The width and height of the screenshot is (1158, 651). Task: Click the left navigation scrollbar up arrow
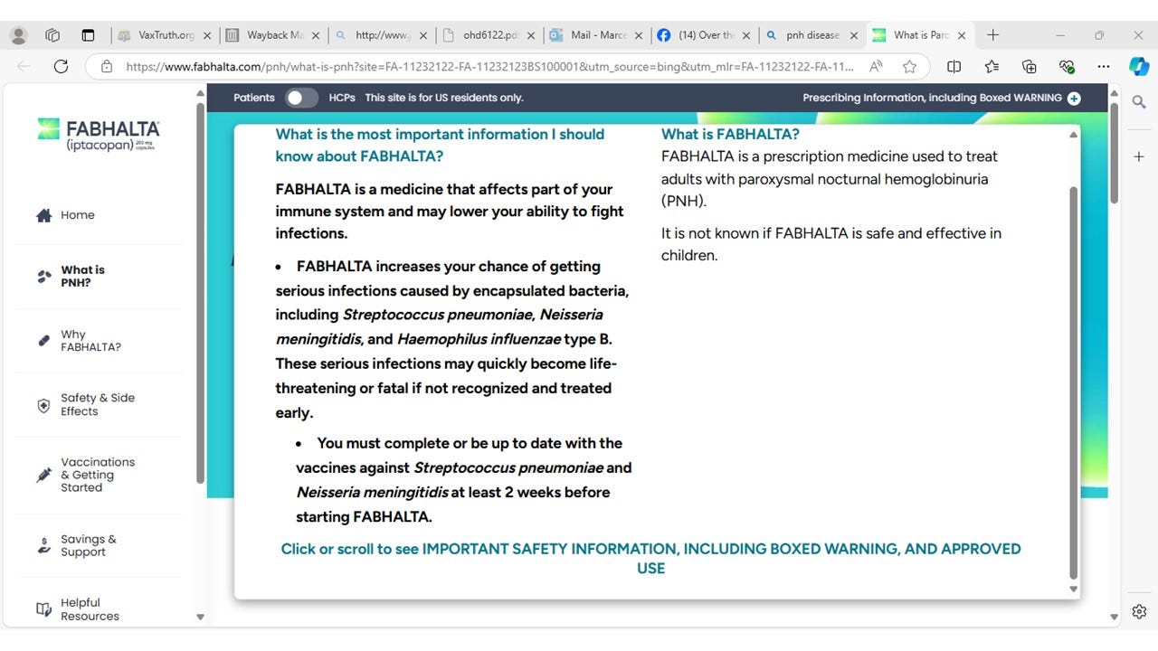(200, 91)
